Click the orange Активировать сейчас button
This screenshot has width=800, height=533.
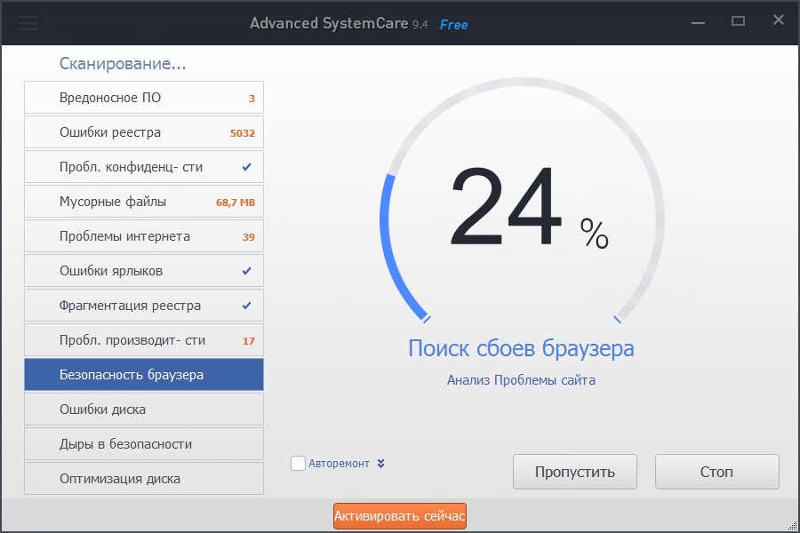399,516
